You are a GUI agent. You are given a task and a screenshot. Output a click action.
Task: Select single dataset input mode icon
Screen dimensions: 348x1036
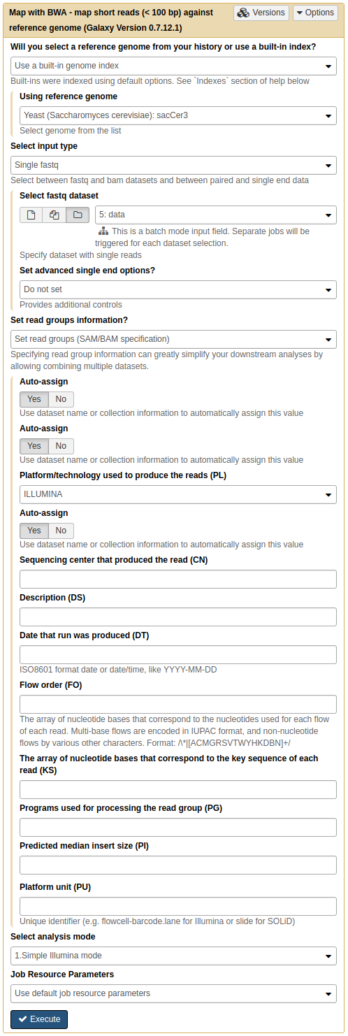[x=31, y=215]
